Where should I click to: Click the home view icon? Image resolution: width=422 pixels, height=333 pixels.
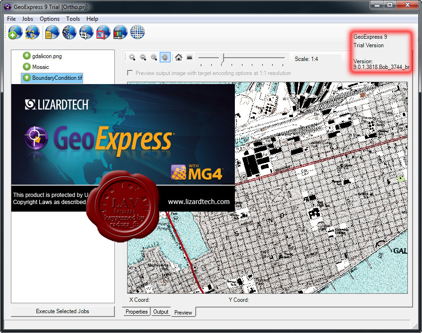(179, 57)
